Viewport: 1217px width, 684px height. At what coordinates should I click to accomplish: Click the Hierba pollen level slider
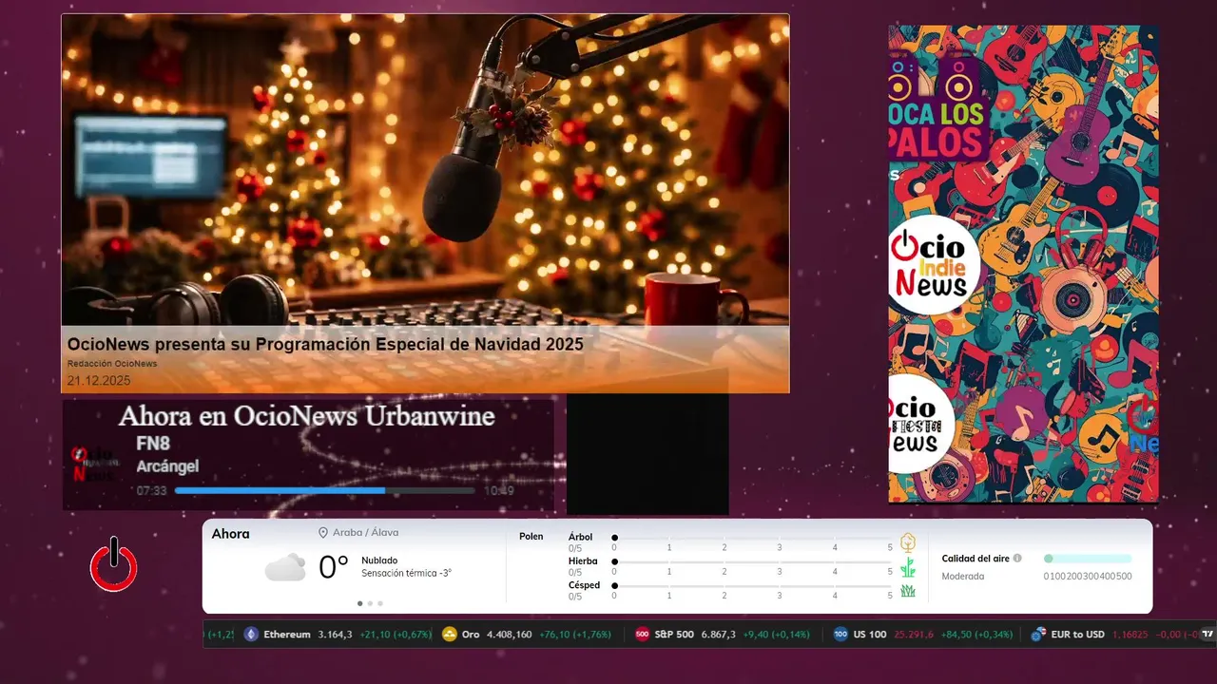click(x=752, y=561)
